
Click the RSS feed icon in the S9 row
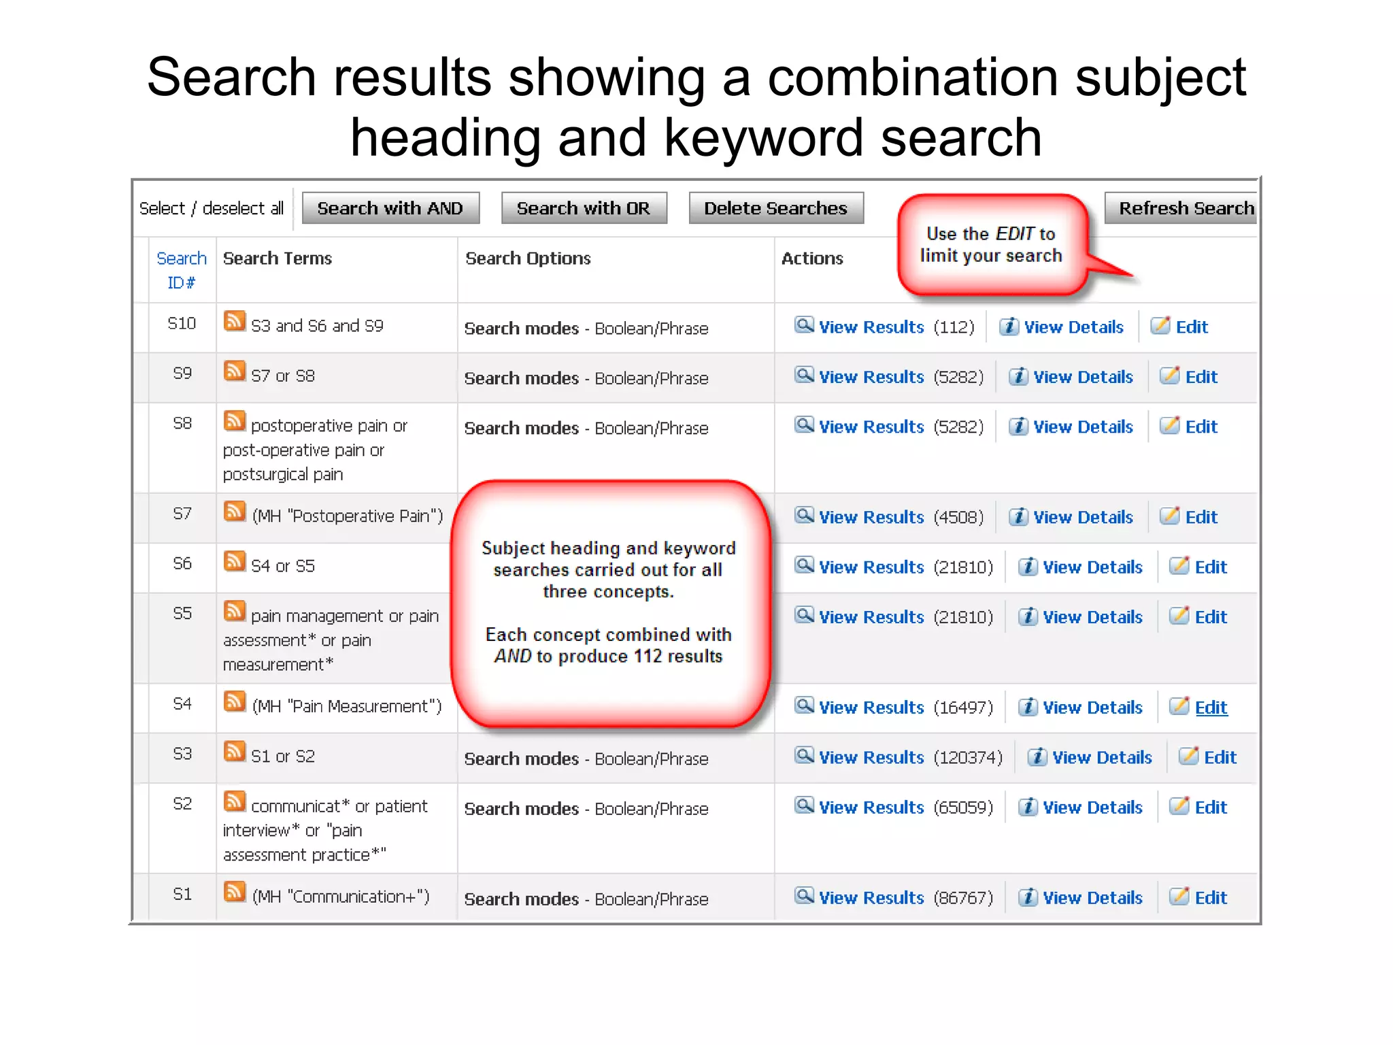tap(234, 371)
